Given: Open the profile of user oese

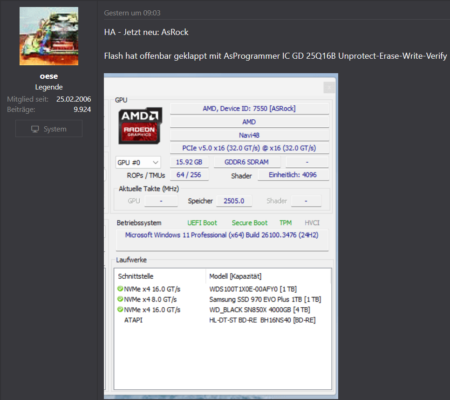Looking at the screenshot, I should (x=49, y=76).
